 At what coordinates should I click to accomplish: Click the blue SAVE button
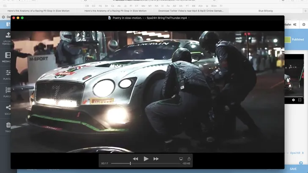[293, 169]
